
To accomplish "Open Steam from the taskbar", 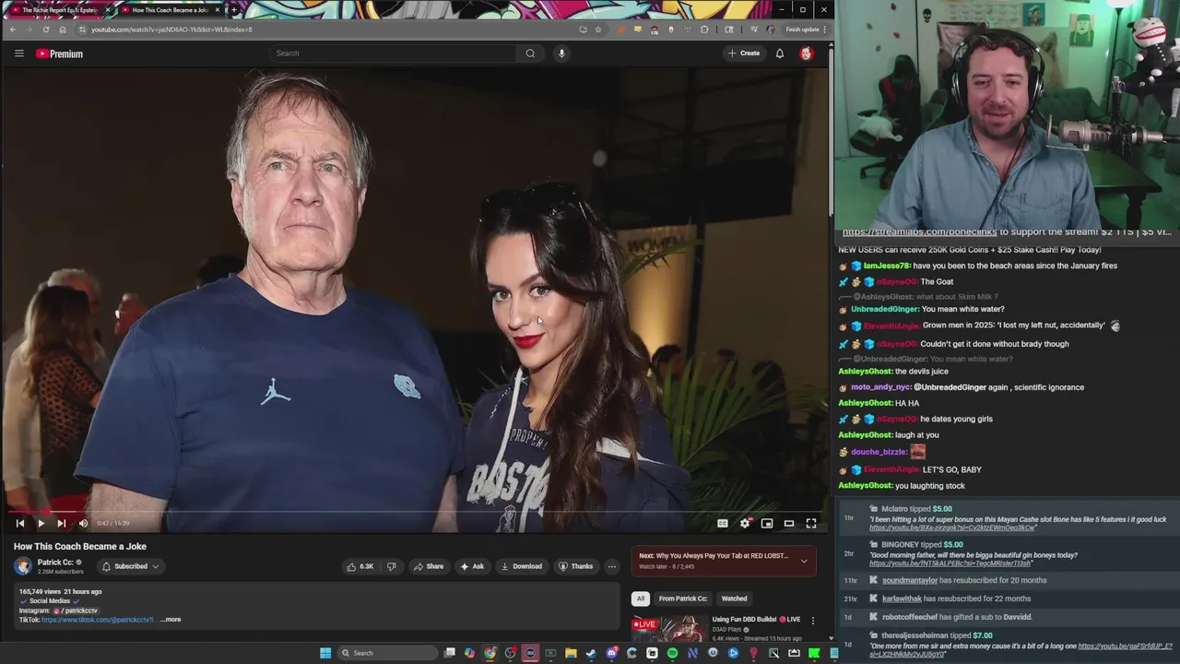I will tap(591, 653).
